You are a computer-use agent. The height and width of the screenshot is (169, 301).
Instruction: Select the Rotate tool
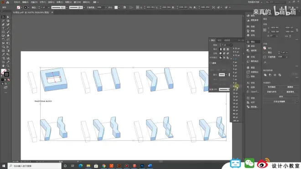(x=3, y=40)
